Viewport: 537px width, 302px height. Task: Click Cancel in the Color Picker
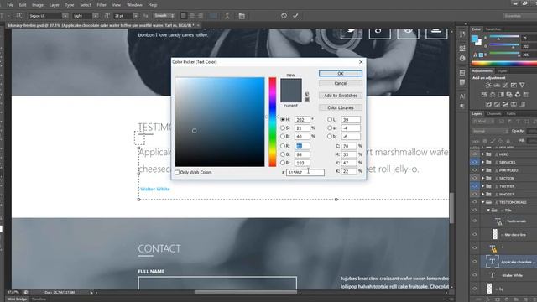[x=341, y=83]
